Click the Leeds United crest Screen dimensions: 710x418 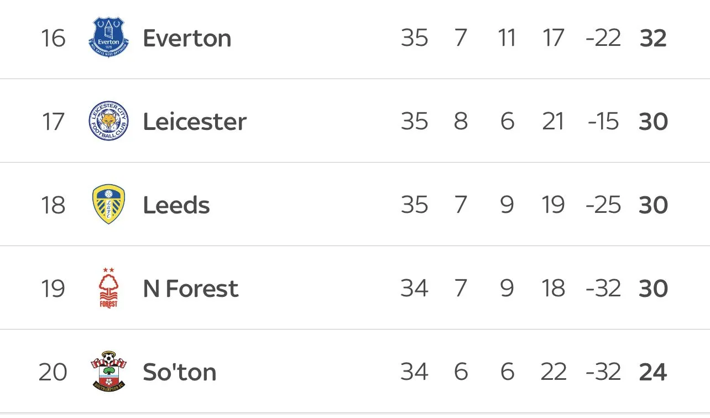click(x=108, y=205)
